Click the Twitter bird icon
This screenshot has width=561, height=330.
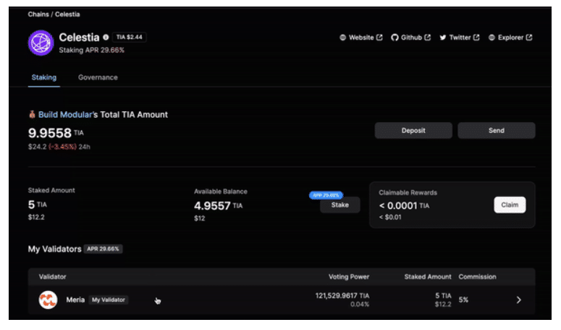pyautogui.click(x=443, y=38)
